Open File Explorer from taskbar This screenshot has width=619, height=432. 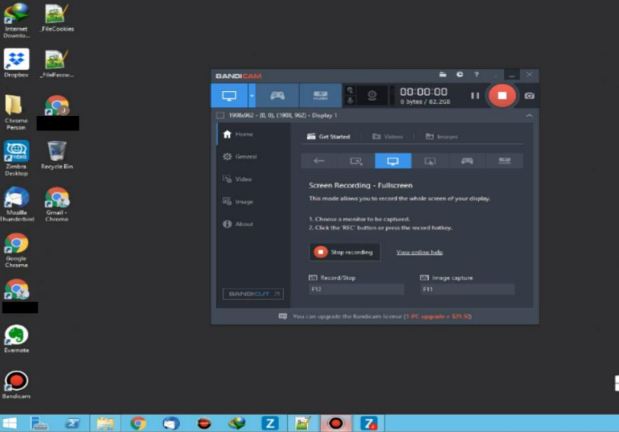click(105, 423)
